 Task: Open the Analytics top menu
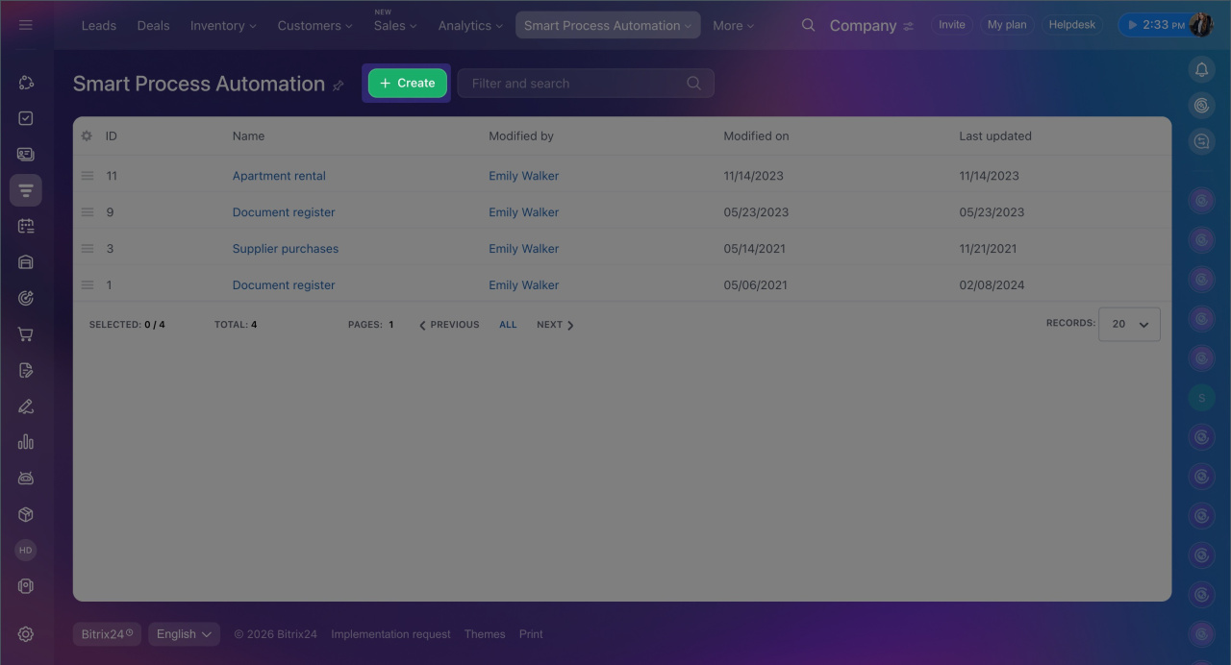[471, 26]
